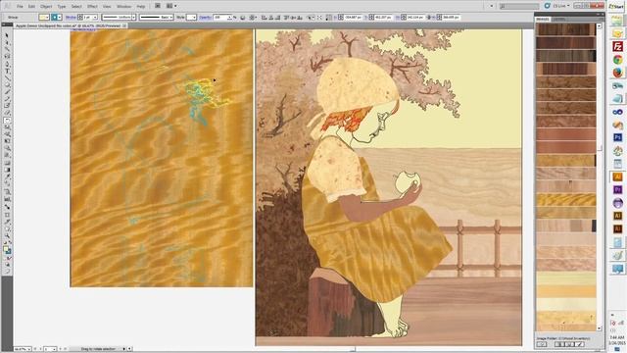Click the Go to Bridge icon
Viewport: 627px width, 353px height.
(x=158, y=6)
